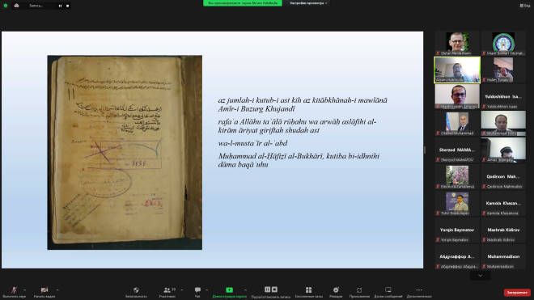Expand the video options arrow beside camera

point(57,289)
